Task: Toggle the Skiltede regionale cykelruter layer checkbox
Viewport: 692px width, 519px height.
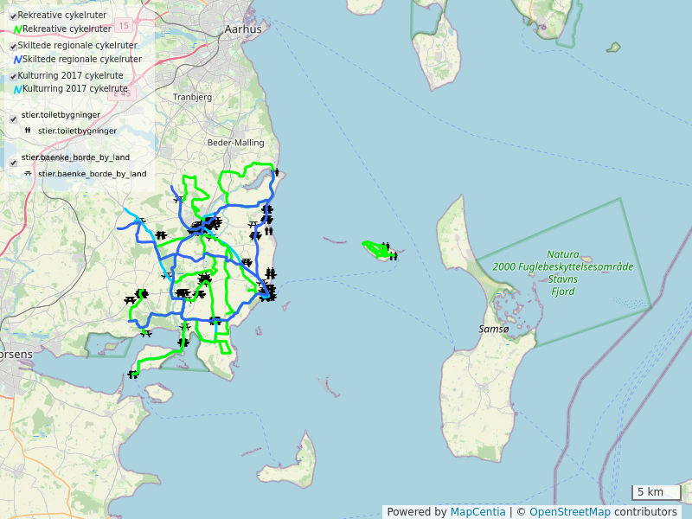Action: coord(13,47)
